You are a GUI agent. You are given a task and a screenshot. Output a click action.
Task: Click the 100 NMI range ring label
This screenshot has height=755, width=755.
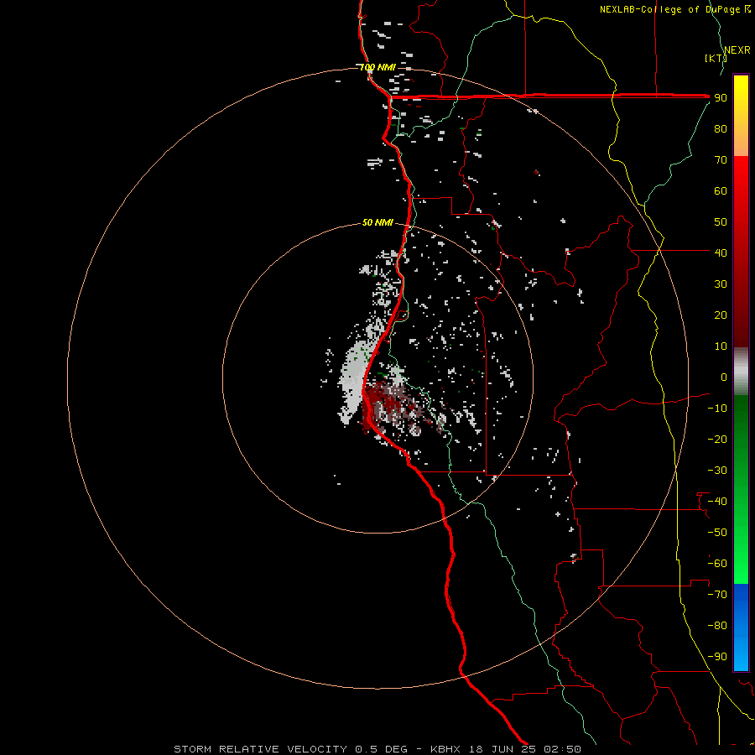378,67
